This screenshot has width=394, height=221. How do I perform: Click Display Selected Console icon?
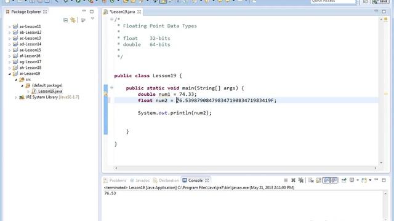(352, 180)
